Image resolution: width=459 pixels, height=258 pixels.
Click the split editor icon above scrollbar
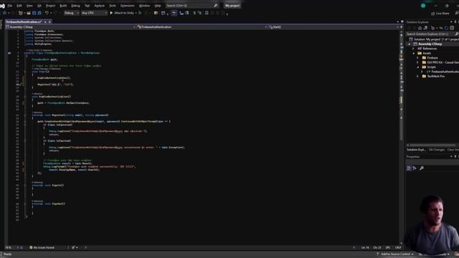[402, 27]
